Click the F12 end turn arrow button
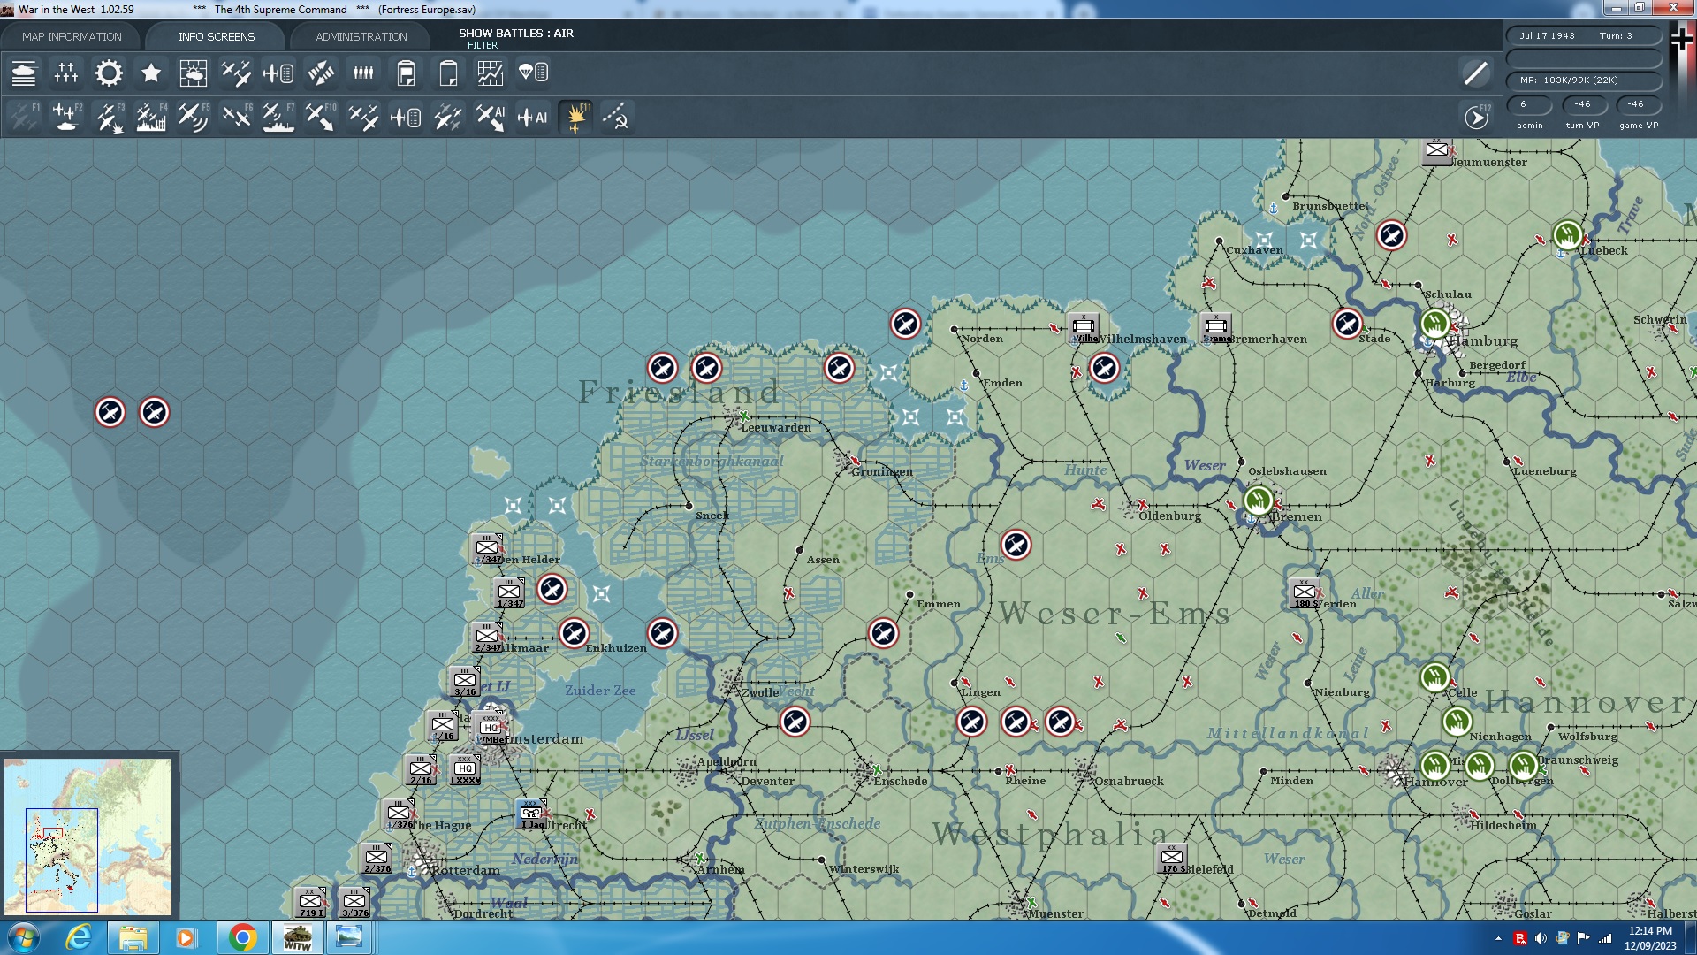The image size is (1697, 955). tap(1476, 117)
